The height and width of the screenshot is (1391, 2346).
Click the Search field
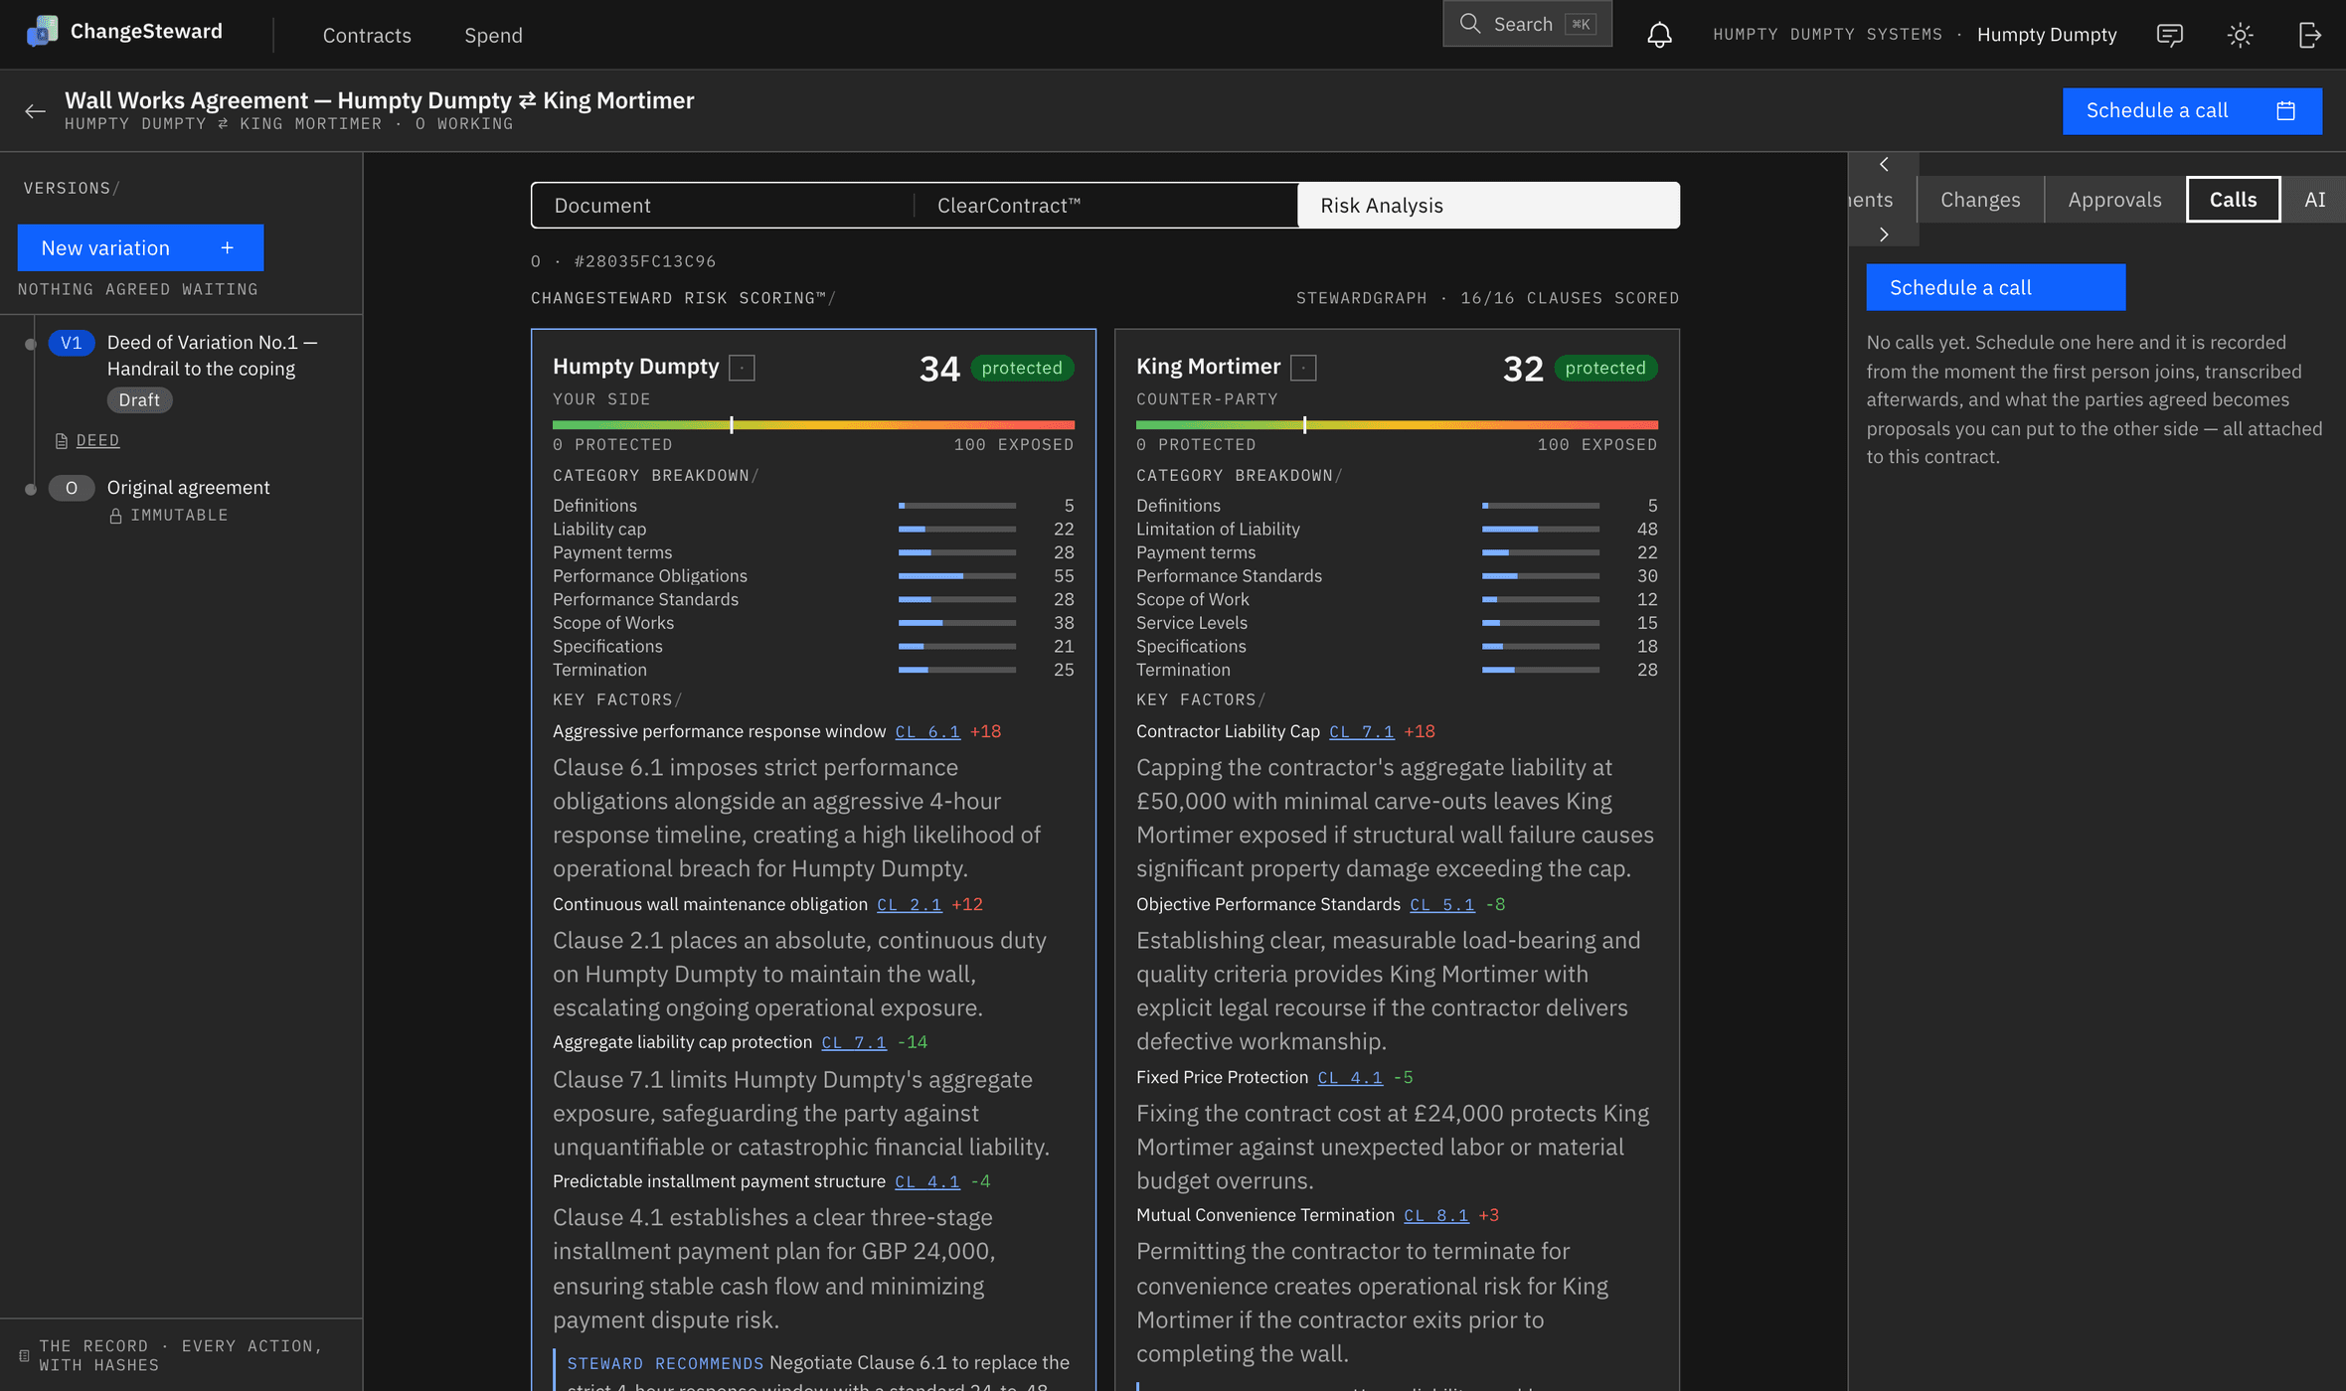pyautogui.click(x=1527, y=24)
